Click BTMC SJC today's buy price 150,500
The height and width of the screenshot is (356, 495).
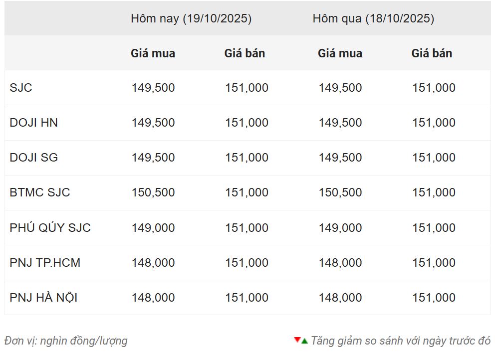click(x=153, y=192)
